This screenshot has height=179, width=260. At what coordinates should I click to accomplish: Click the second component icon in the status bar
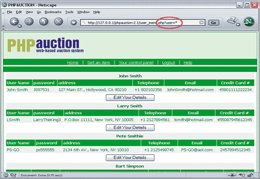13,175
